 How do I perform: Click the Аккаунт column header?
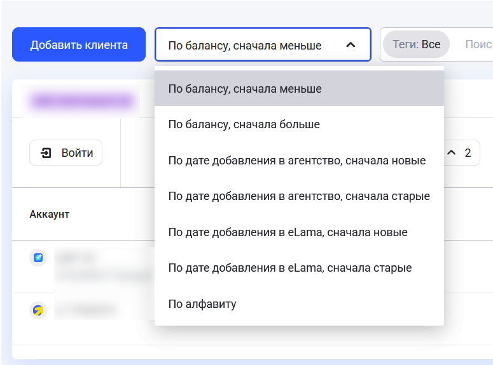50,214
